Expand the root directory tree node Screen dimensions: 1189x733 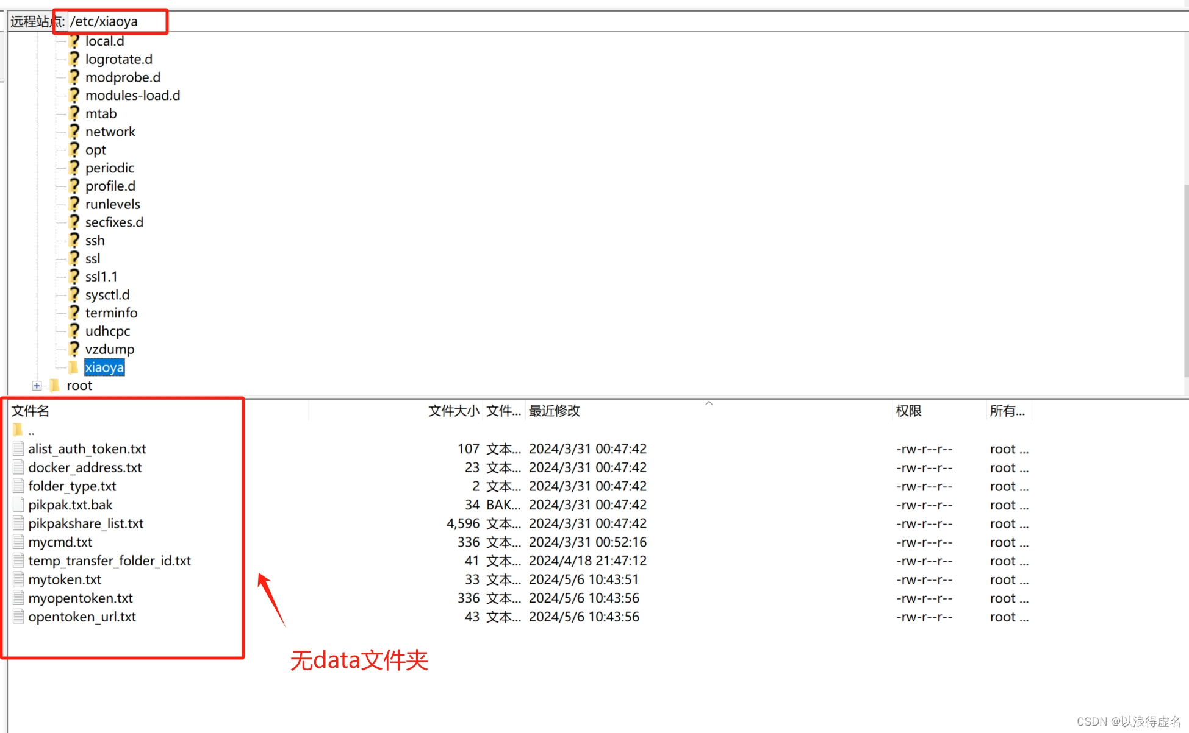[x=37, y=386]
